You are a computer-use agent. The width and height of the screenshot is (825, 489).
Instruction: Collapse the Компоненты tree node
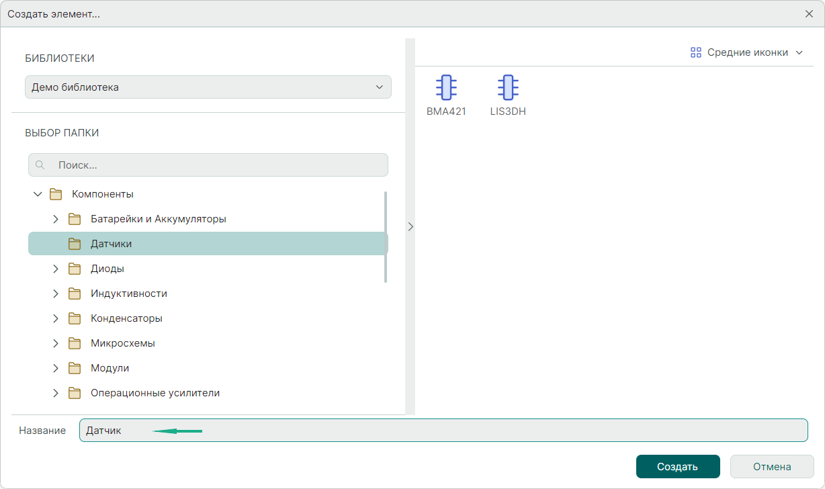pyautogui.click(x=38, y=194)
